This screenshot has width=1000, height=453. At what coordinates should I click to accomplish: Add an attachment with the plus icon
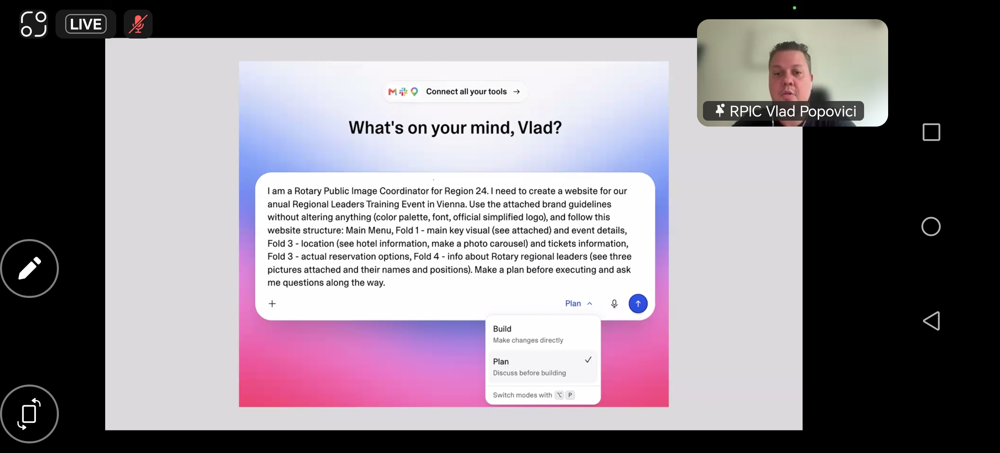[272, 303]
